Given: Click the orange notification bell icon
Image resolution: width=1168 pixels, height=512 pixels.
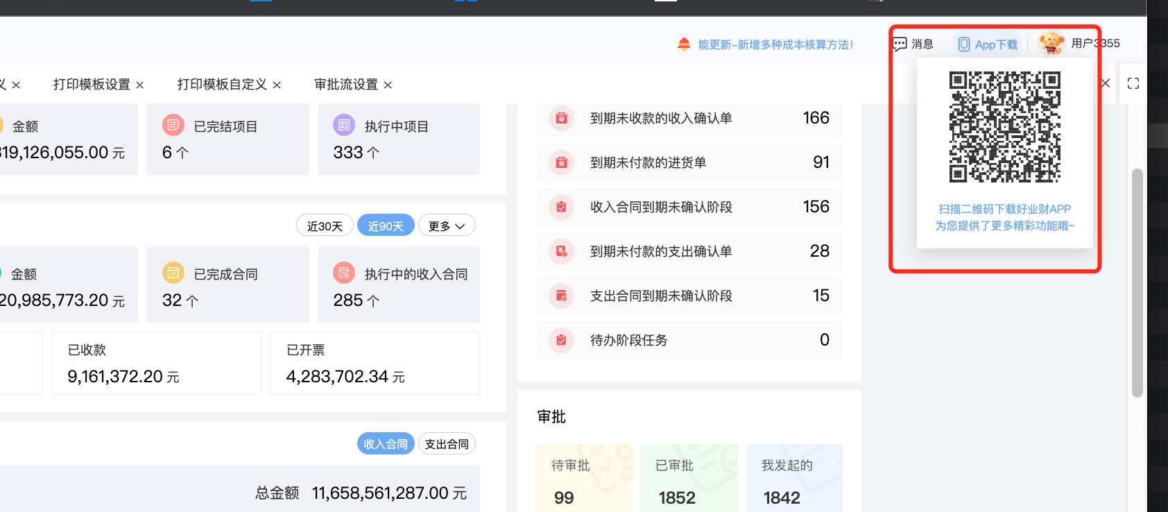Looking at the screenshot, I should tap(684, 44).
